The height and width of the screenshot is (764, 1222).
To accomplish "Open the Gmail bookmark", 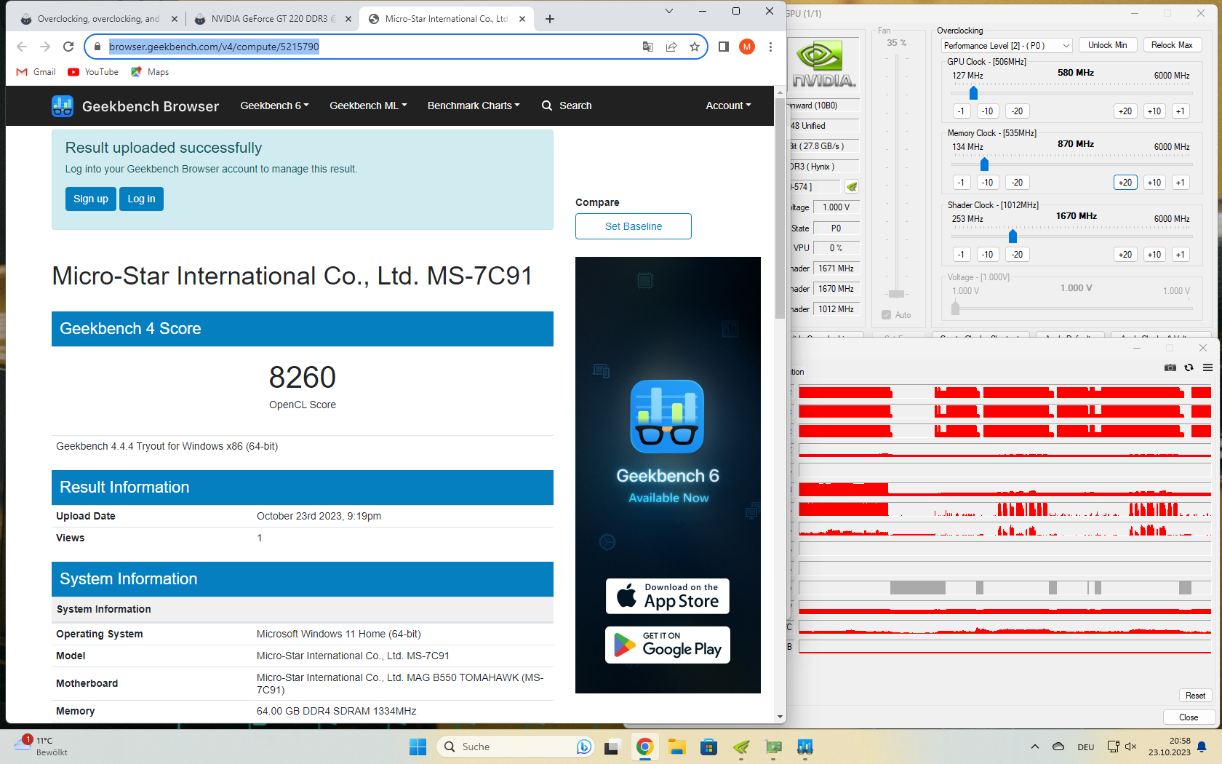I will tap(36, 72).
